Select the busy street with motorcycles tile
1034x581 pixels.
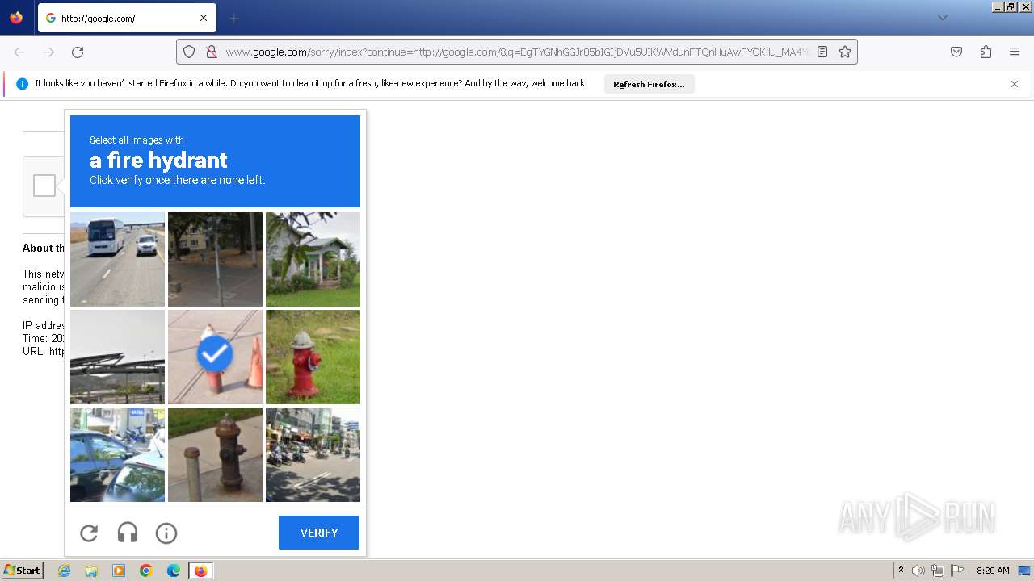point(313,454)
